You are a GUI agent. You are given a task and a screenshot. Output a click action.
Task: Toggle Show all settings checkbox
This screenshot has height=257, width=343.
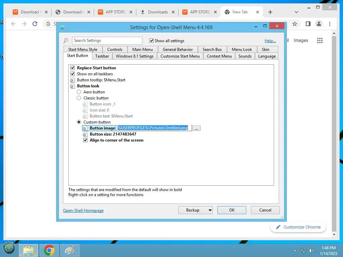click(x=151, y=40)
